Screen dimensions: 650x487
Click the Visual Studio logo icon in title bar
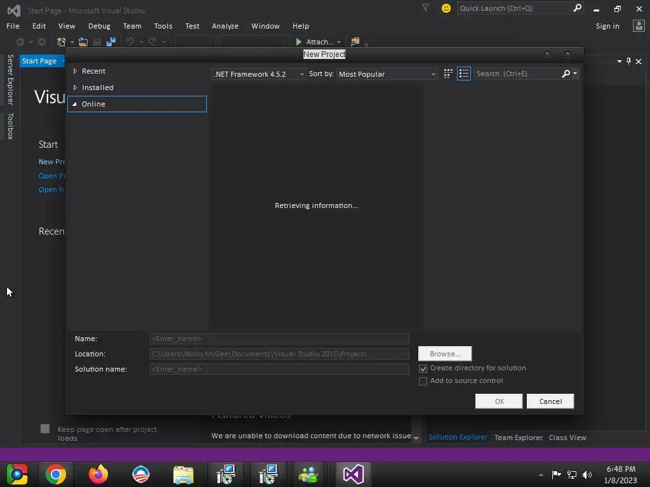pyautogui.click(x=14, y=10)
